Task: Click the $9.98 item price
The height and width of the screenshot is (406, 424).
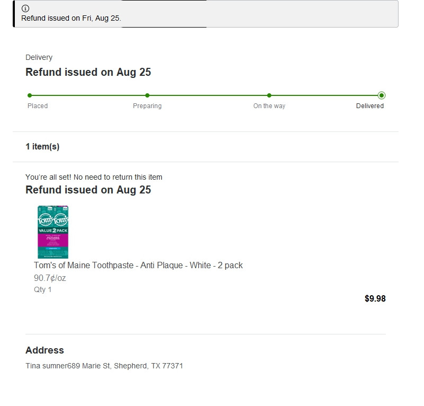Action: coord(375,298)
